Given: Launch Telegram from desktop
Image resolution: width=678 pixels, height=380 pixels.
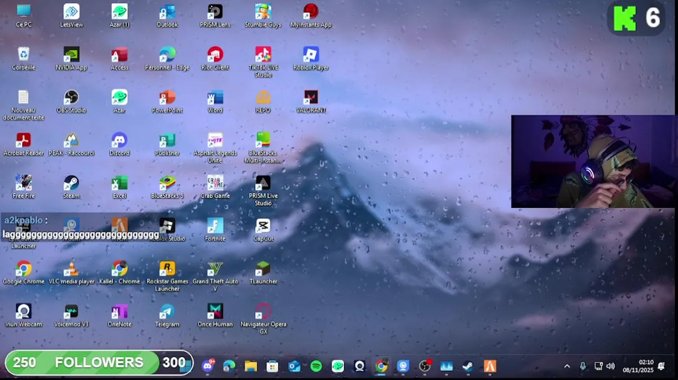Looking at the screenshot, I should [167, 315].
